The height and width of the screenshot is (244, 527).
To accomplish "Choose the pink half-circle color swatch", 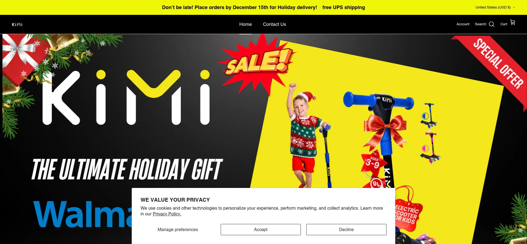I will click(x=425, y=149).
